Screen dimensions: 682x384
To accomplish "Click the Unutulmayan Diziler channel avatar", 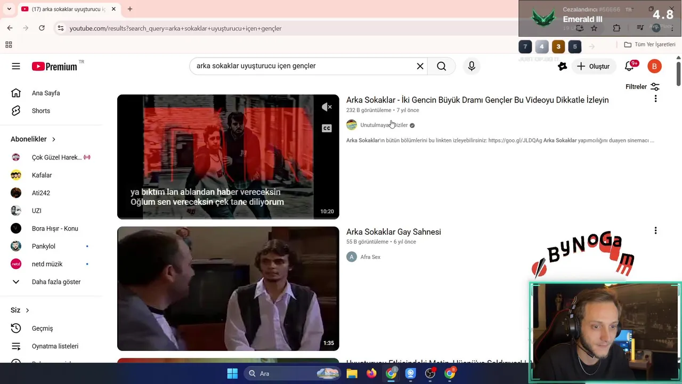I will 352,125.
